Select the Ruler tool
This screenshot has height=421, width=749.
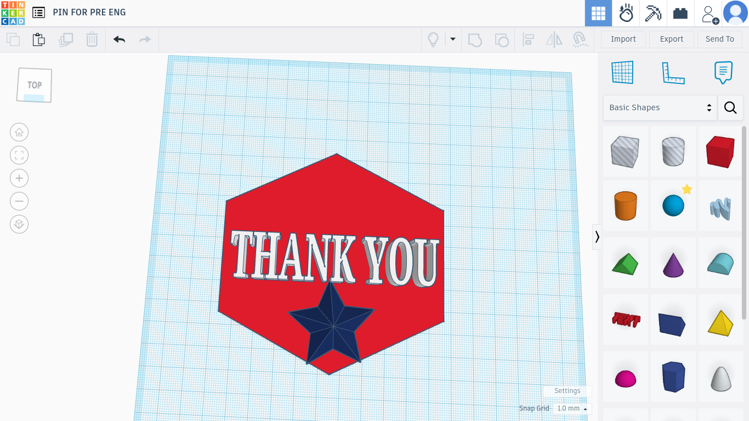pos(673,72)
